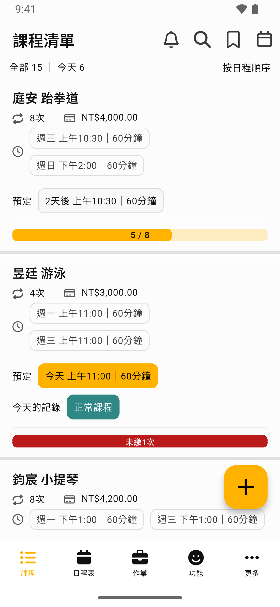The image size is (280, 607).
Task: Open the notifications bell icon
Action: (x=171, y=40)
